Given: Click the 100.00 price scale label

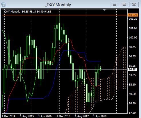Looking at the screenshot, I should click(x=133, y=38).
